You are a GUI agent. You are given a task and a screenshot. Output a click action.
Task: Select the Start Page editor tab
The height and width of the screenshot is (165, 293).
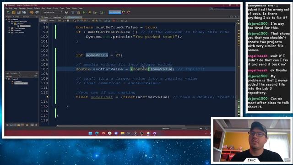click(57, 17)
